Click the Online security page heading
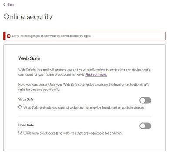174x157 pixels. coord(28,16)
